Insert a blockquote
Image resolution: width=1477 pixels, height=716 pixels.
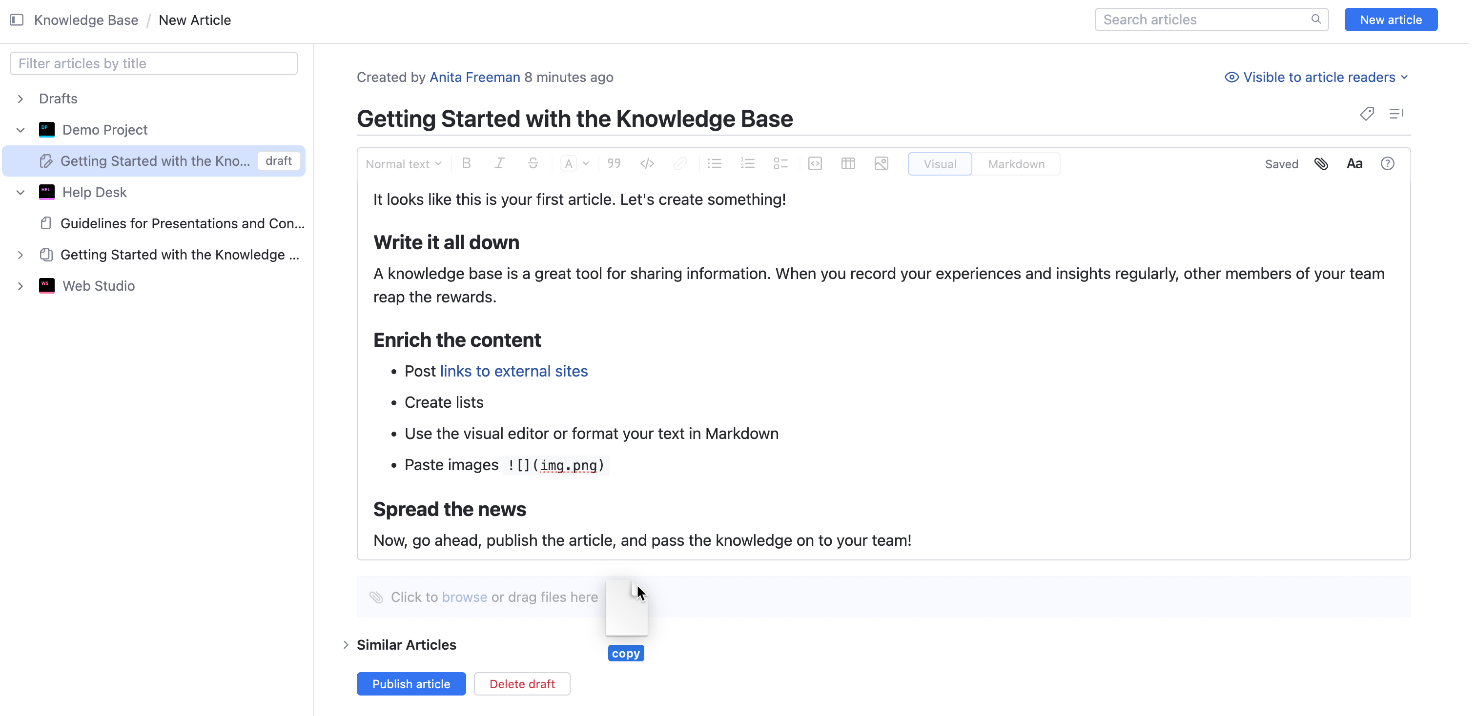614,164
